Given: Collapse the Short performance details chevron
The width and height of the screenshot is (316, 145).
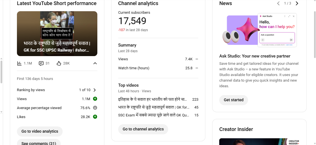Looking at the screenshot, I should (x=95, y=63).
